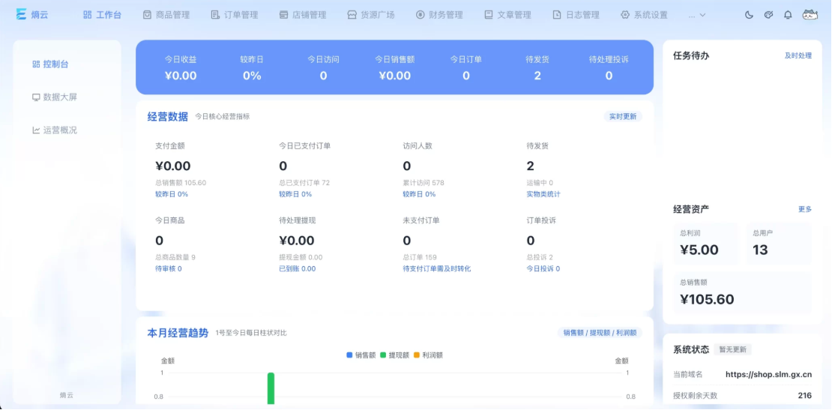Click the 熵云 logo in the header
Image resolution: width=832 pixels, height=419 pixels.
[x=31, y=14]
